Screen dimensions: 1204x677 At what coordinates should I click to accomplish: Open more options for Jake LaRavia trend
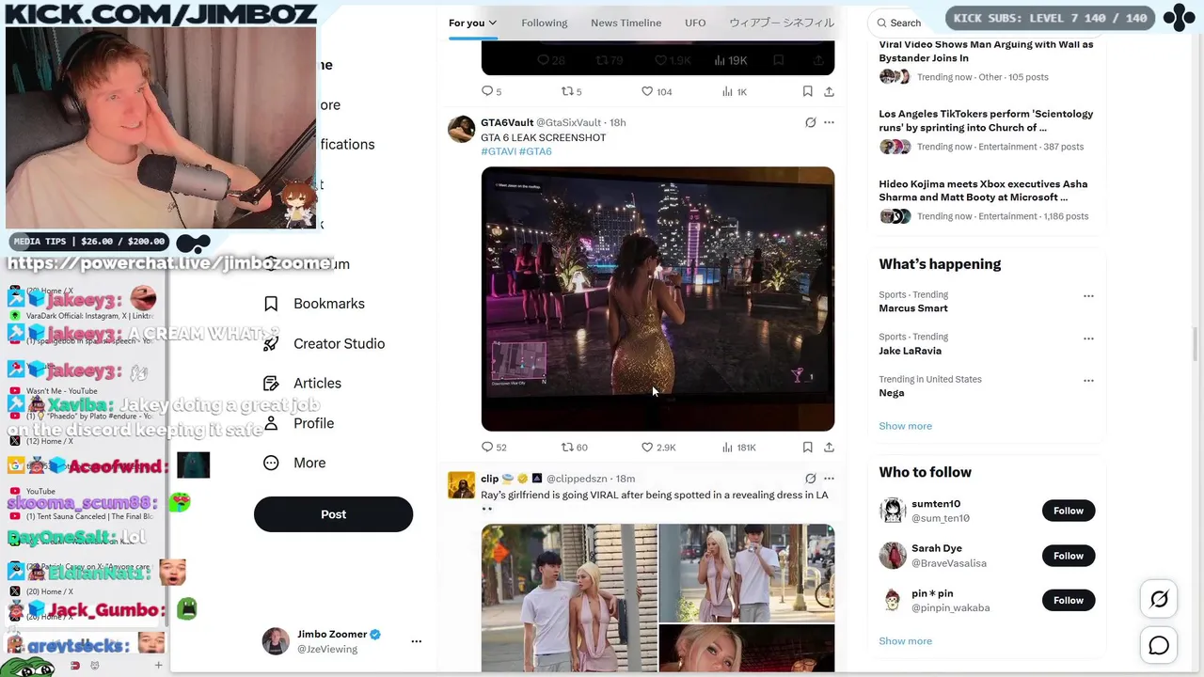(1088, 338)
